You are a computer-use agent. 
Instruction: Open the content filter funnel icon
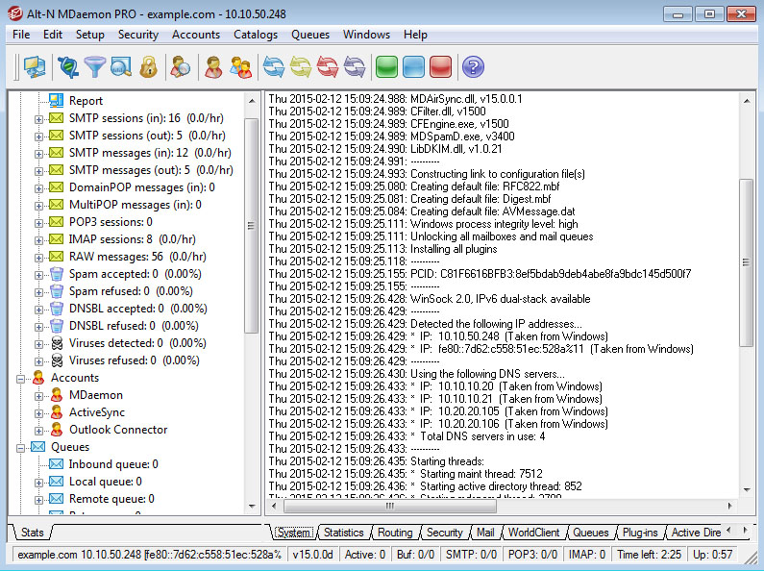click(x=94, y=67)
